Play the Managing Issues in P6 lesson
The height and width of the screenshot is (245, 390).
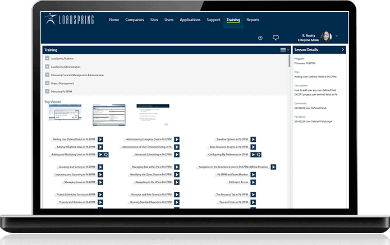tap(100, 182)
